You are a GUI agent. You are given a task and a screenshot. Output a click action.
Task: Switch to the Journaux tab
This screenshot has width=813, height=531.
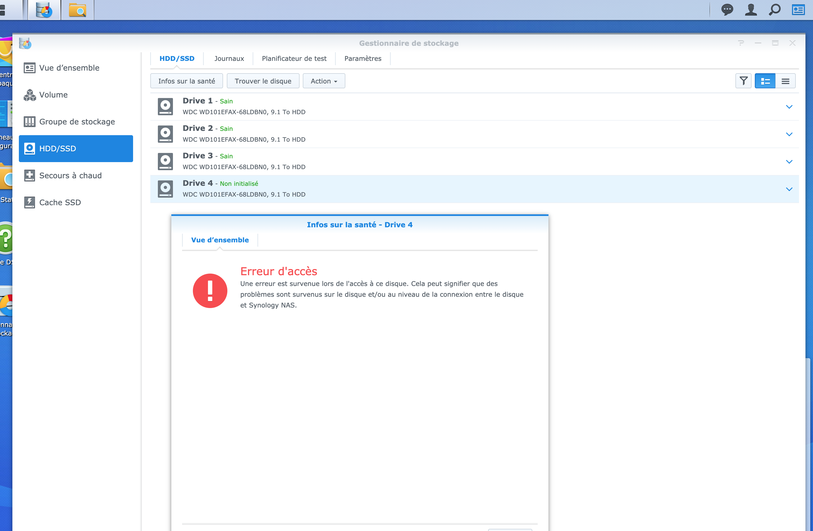[x=229, y=58]
